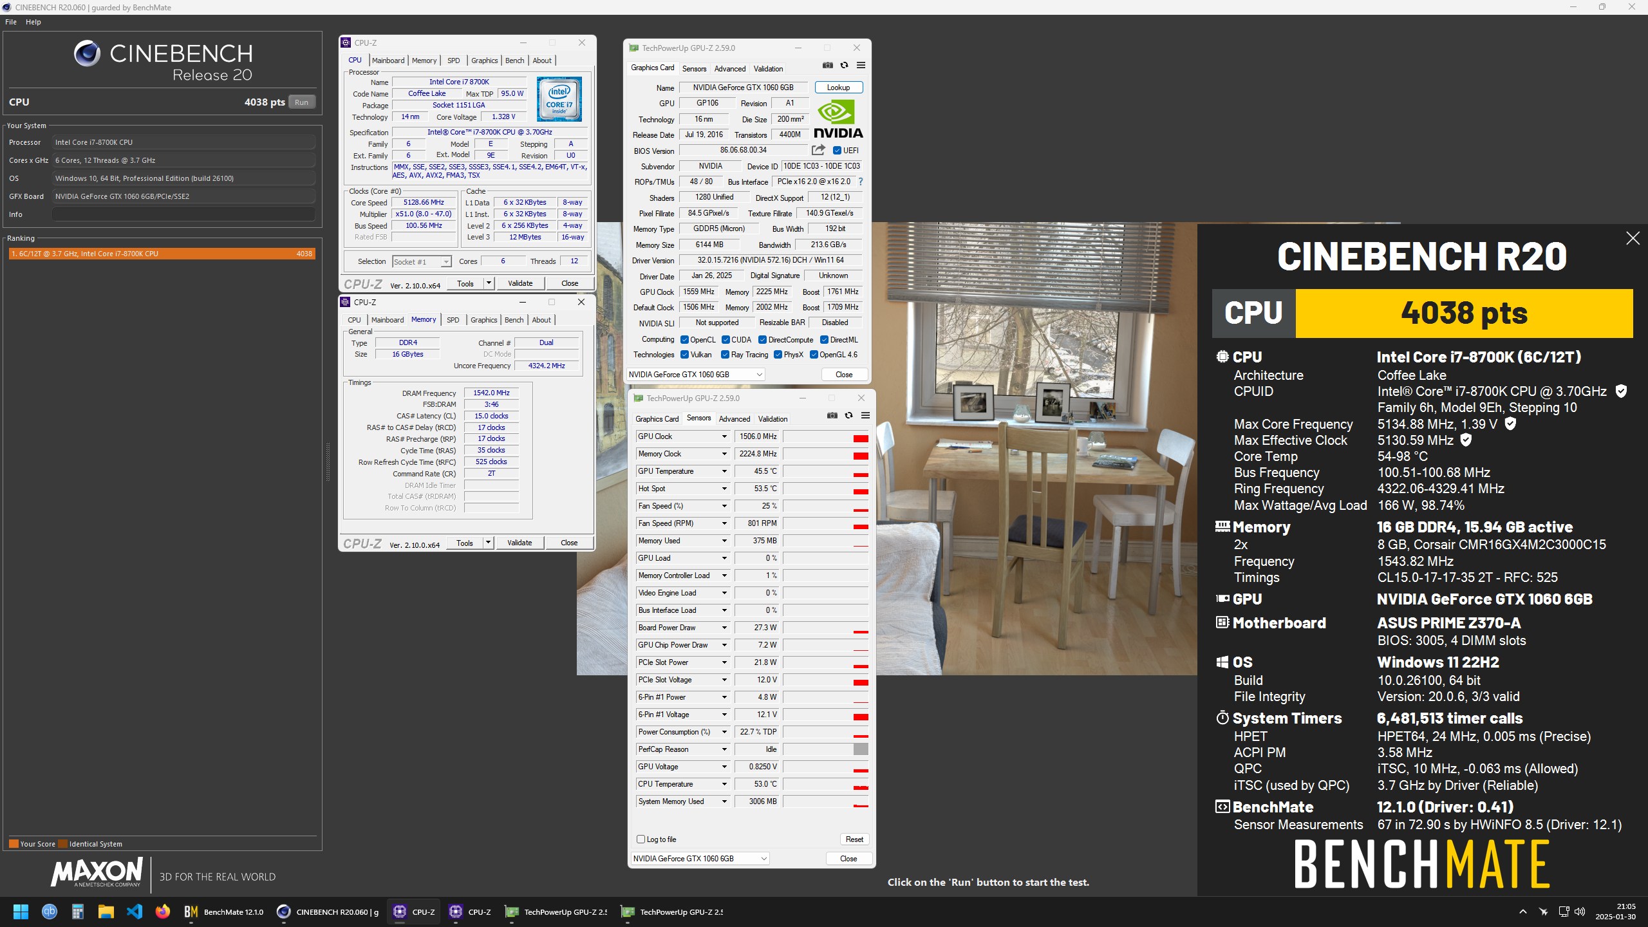Viewport: 1648px width, 927px height.
Task: Toggle DirectML checkbox in GPU-Z
Action: click(x=824, y=340)
